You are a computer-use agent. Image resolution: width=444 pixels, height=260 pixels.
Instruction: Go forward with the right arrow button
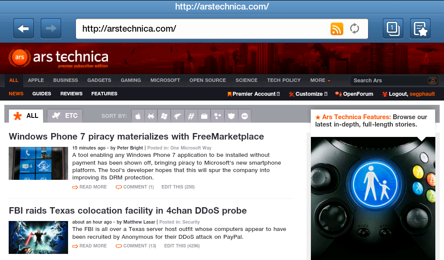pos(51,28)
